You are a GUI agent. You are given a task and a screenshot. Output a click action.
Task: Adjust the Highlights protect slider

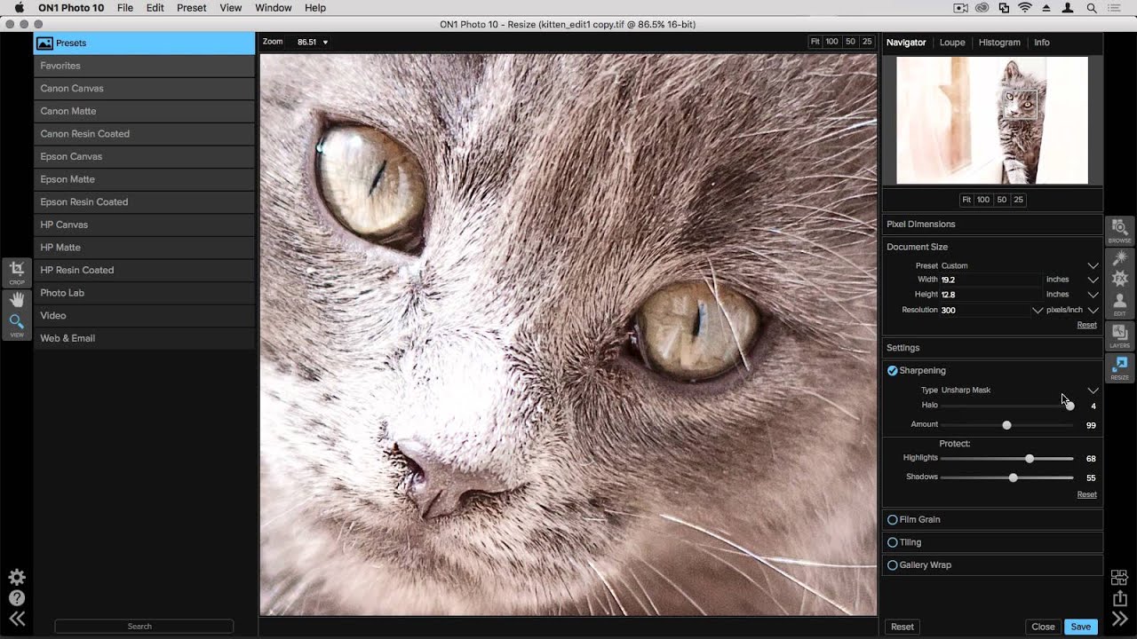point(1030,459)
